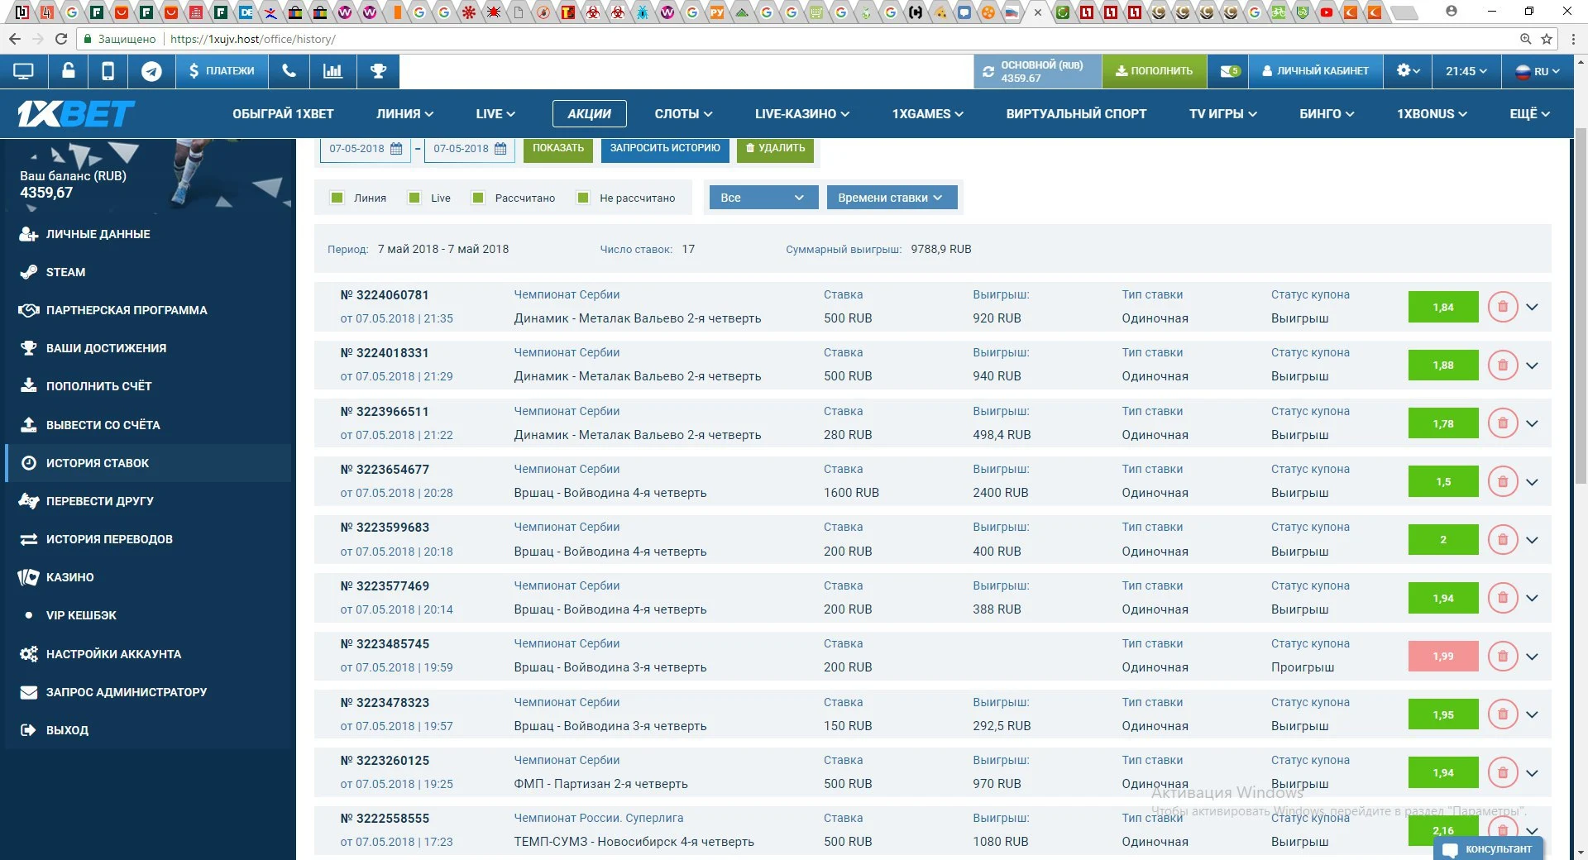1588x860 pixels.
Task: Bookmark this page with the star icon
Action: (1547, 39)
